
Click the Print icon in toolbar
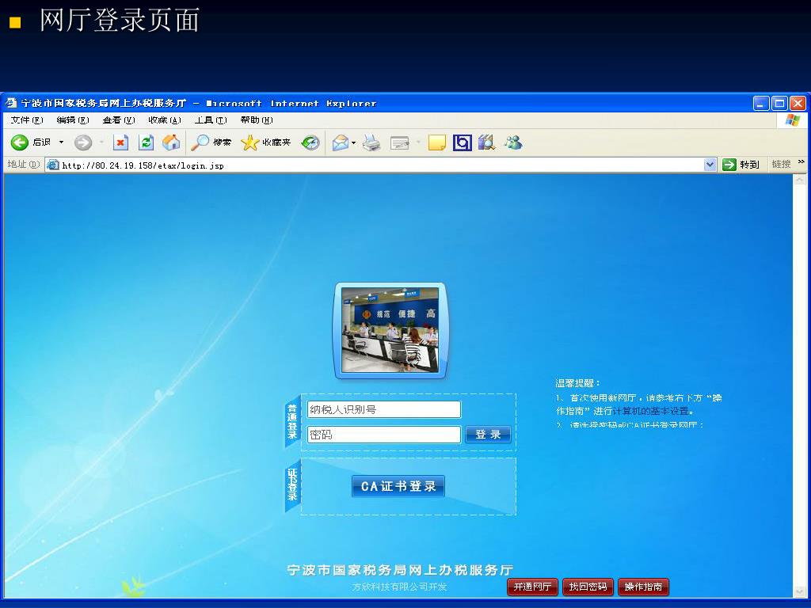point(371,142)
